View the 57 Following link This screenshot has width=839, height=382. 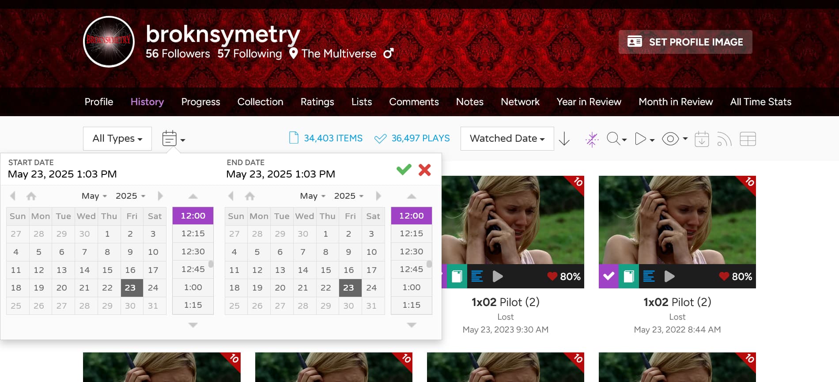(249, 53)
